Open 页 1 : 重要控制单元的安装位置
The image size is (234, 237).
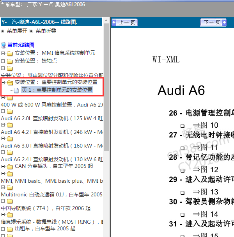tap(57, 90)
